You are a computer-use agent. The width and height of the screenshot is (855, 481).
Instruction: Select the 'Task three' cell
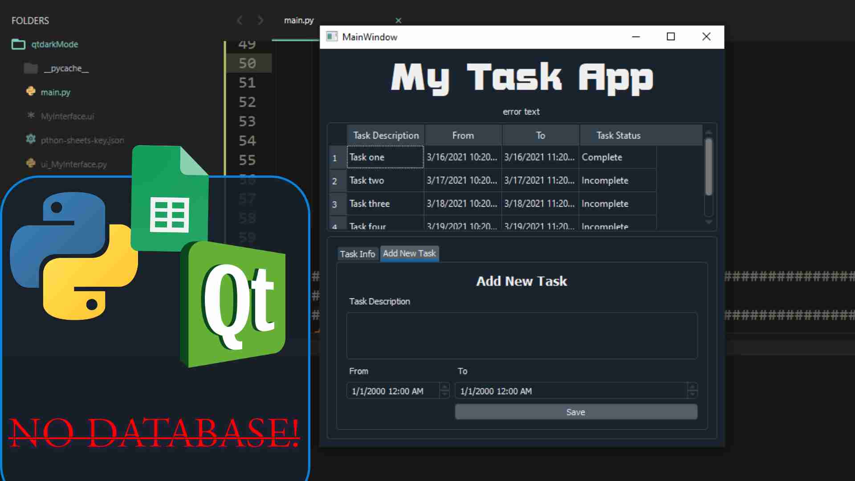(x=385, y=204)
